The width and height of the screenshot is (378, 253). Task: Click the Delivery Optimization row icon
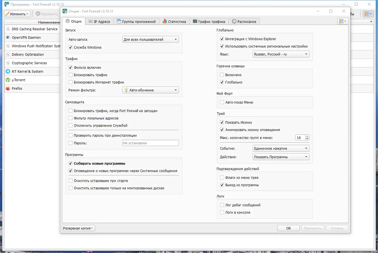click(x=8, y=54)
